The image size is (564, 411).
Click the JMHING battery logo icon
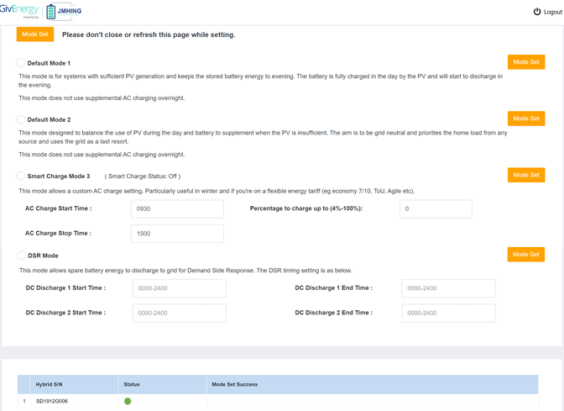(x=52, y=12)
